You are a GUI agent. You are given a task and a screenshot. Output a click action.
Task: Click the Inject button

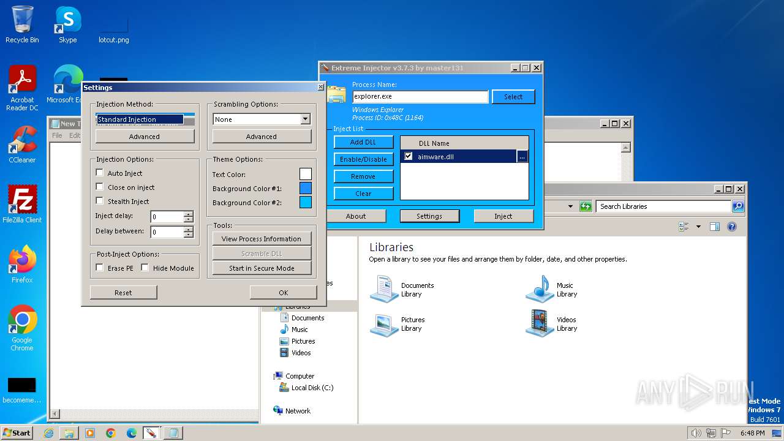tap(503, 216)
